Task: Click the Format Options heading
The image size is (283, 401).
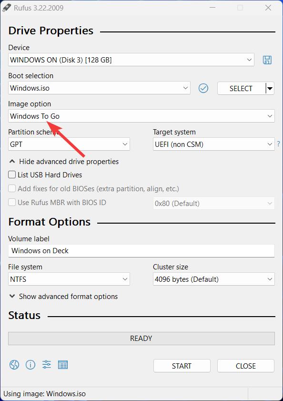Action: coord(50,222)
